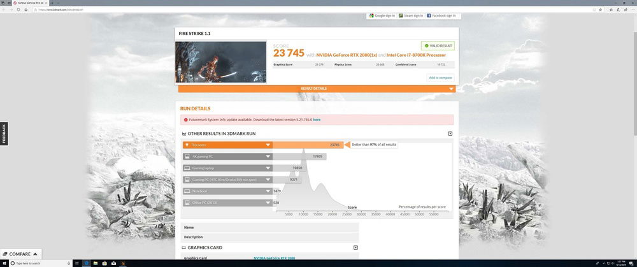Viewport: 637px width, 267px height.
Task: Click the browser refresh icon
Action: (17, 10)
